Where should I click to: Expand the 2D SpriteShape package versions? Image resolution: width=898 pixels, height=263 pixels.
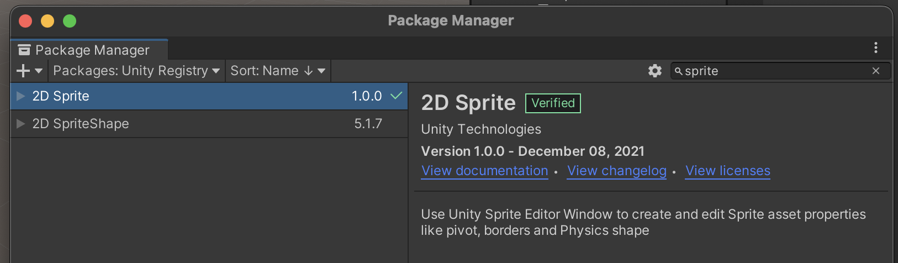tap(21, 124)
